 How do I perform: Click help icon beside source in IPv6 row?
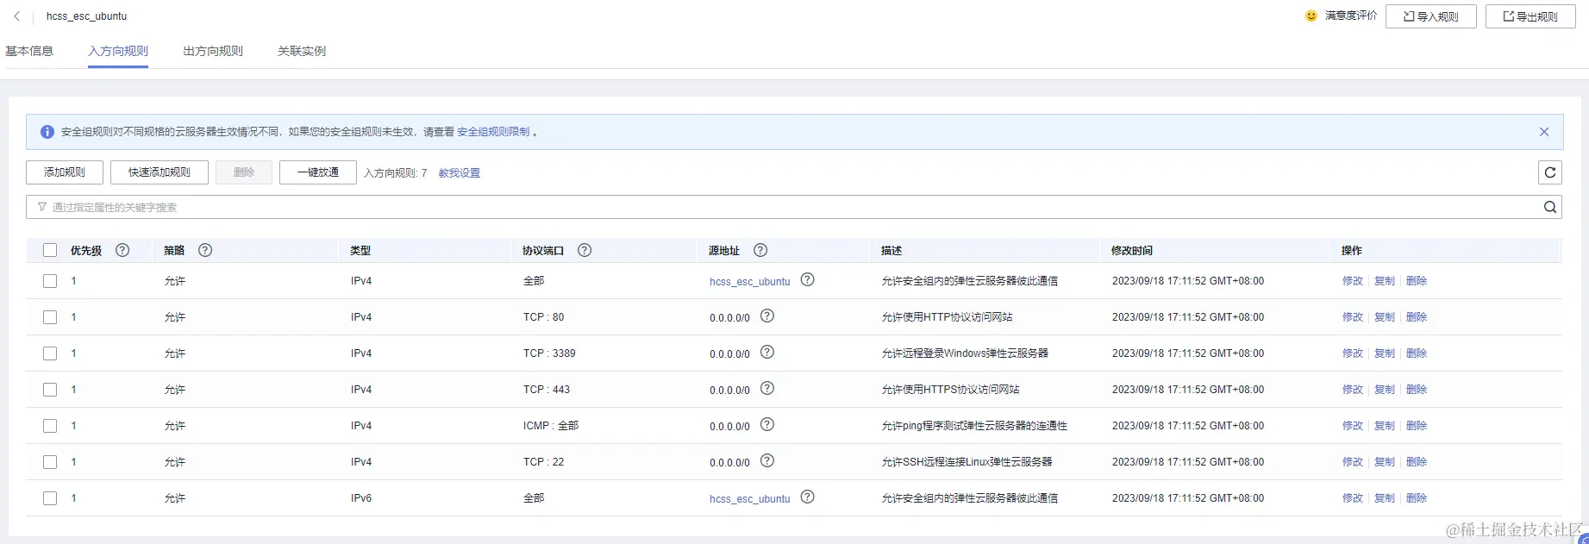point(807,497)
